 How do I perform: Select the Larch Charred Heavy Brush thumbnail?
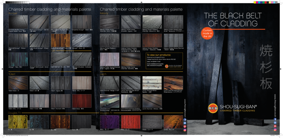tap(173, 83)
